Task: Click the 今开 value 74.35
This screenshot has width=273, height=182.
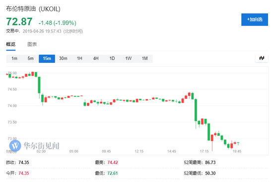Action: point(24,173)
